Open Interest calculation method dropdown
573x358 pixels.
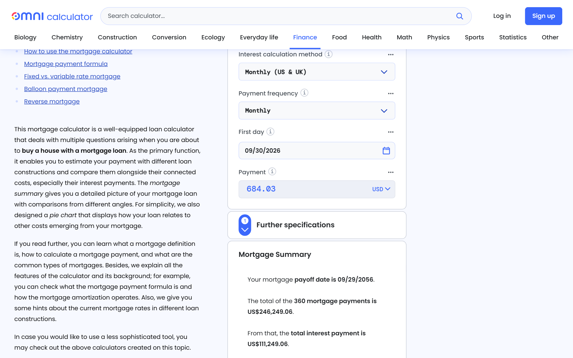point(317,72)
